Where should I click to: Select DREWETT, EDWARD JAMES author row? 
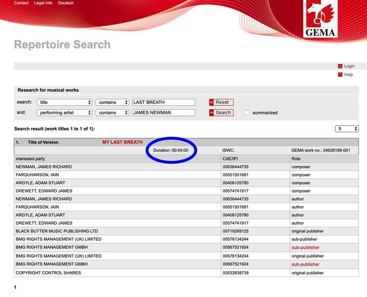tap(186, 223)
